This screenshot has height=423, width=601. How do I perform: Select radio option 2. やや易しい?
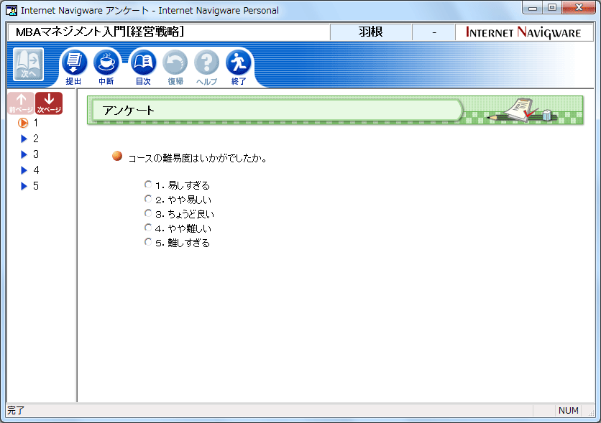pyautogui.click(x=148, y=199)
